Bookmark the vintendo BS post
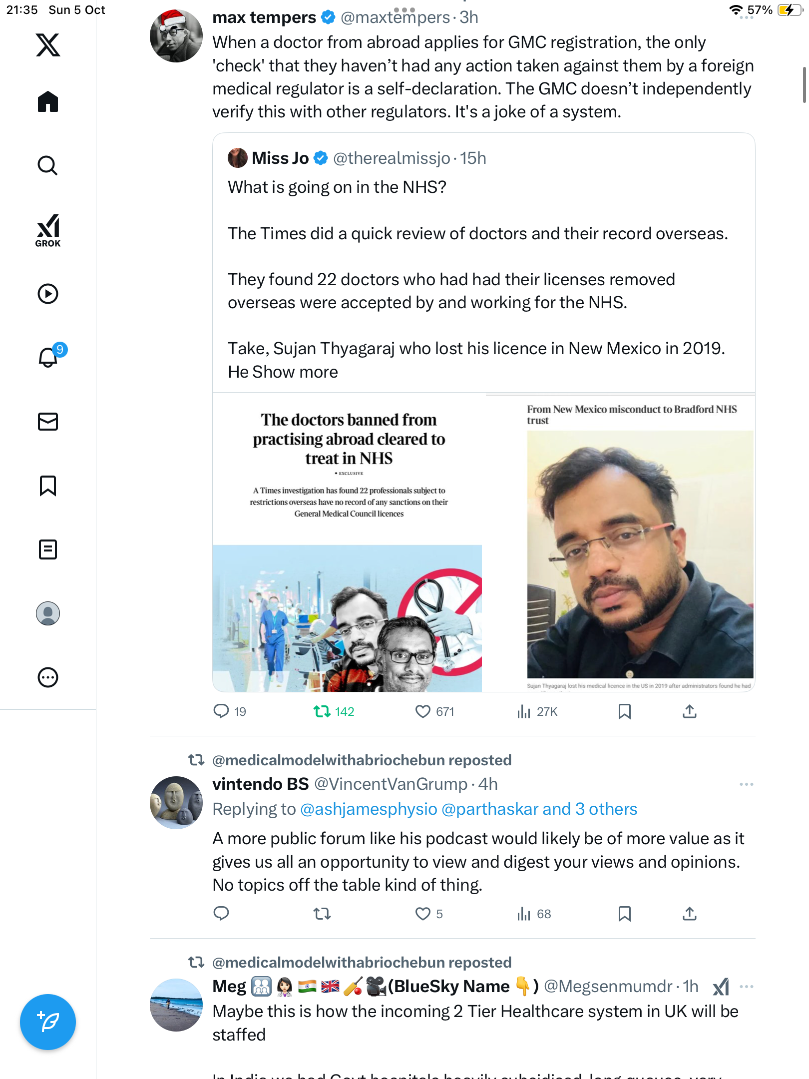 [x=624, y=914]
